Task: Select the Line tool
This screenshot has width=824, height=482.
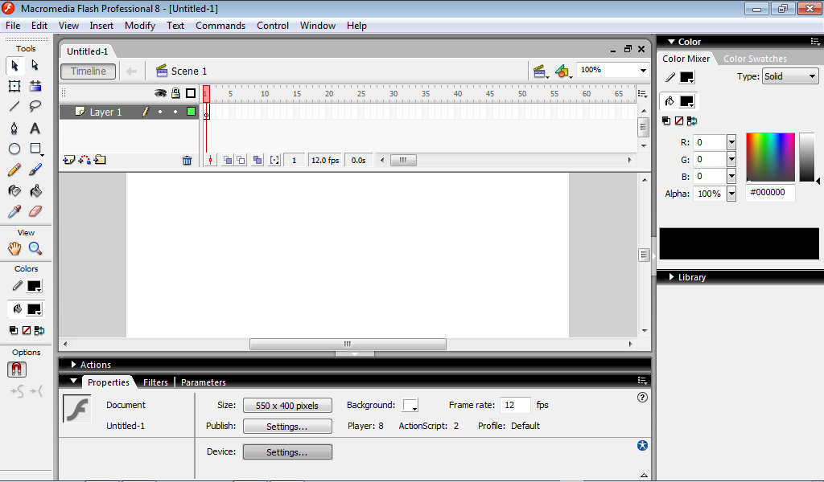Action: point(14,107)
